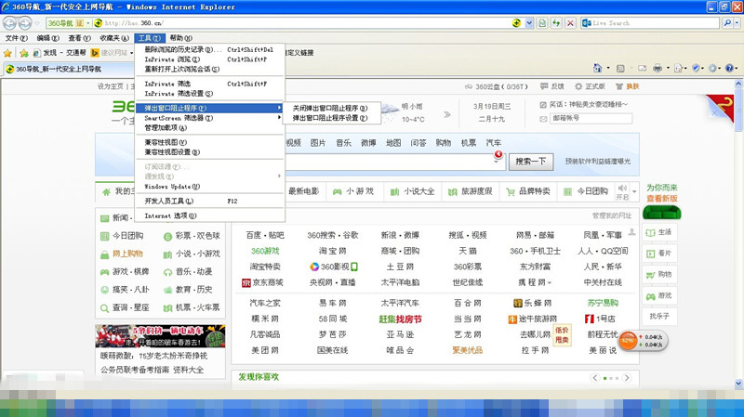Viewport: 744px width, 417px height.
Task: Open the 今日团购 category tab
Action: pyautogui.click(x=586, y=191)
